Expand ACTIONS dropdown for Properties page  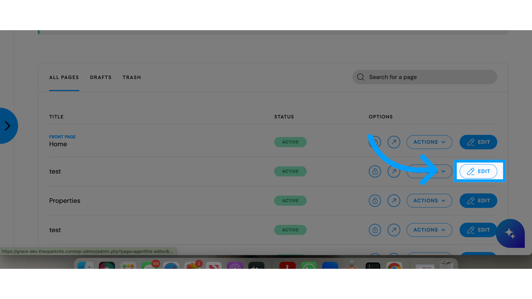click(x=429, y=200)
